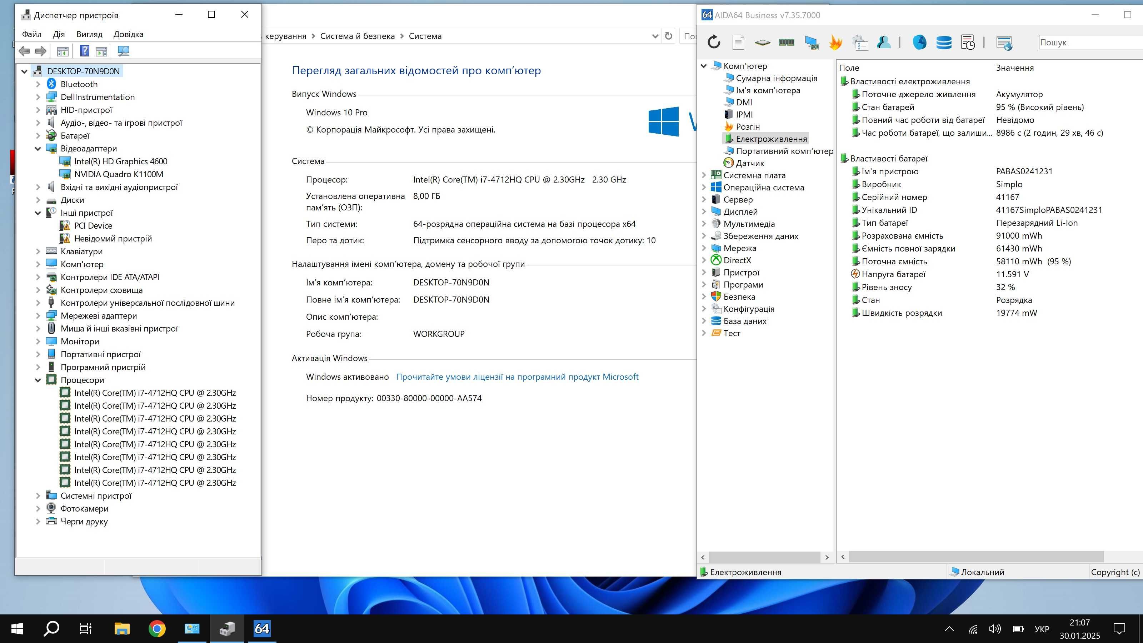
Task: Open the Вигляд menu in Device Manager
Action: tap(89, 34)
